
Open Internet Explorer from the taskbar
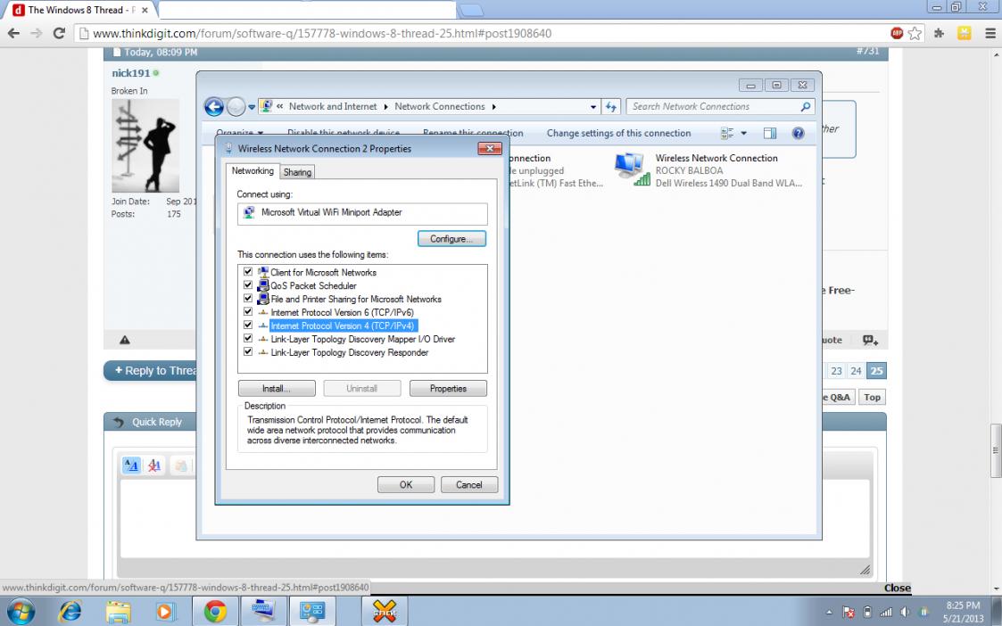[70, 611]
